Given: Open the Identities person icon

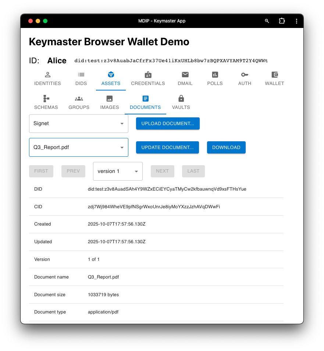Looking at the screenshot, I should pos(47,75).
